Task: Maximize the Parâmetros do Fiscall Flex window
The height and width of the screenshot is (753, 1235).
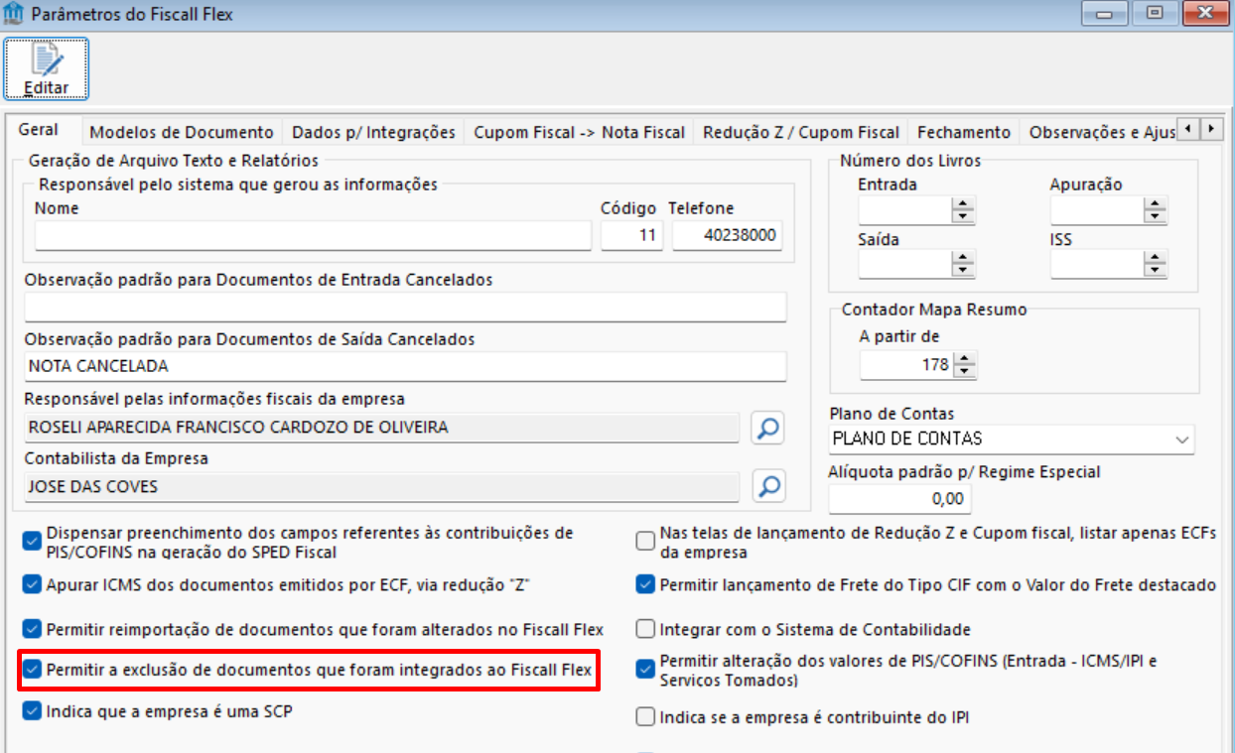Action: point(1154,13)
